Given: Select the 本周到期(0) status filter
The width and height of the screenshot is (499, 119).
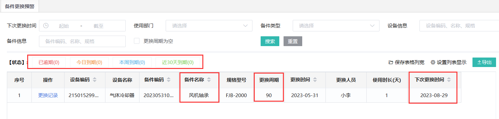Looking at the screenshot, I should 132,62.
